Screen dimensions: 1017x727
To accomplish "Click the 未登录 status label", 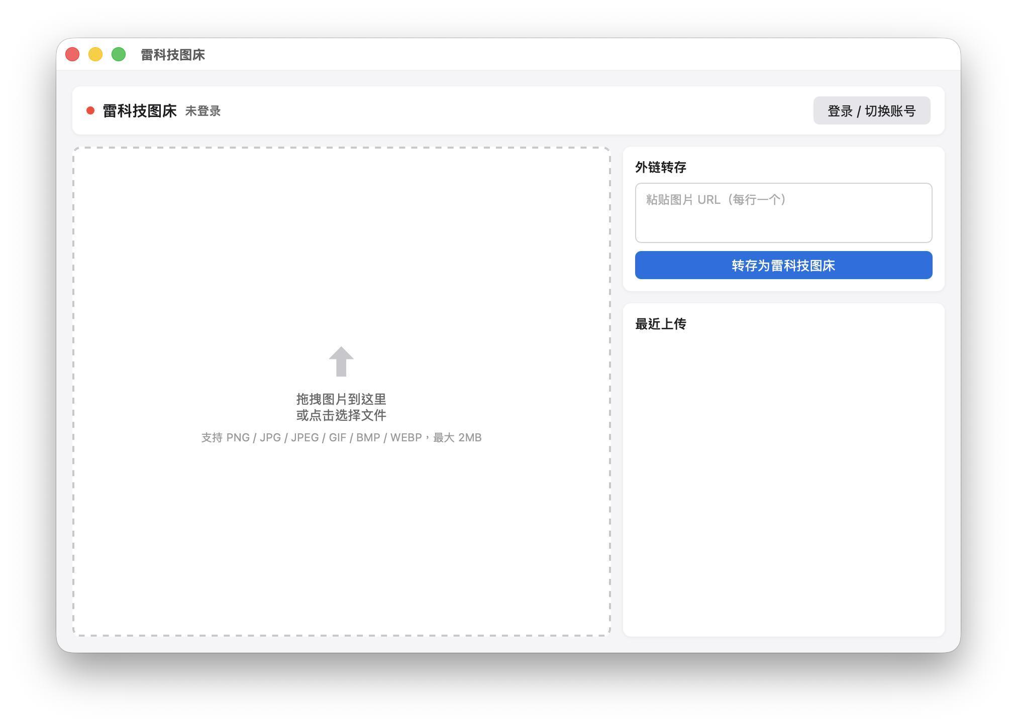I will [203, 111].
